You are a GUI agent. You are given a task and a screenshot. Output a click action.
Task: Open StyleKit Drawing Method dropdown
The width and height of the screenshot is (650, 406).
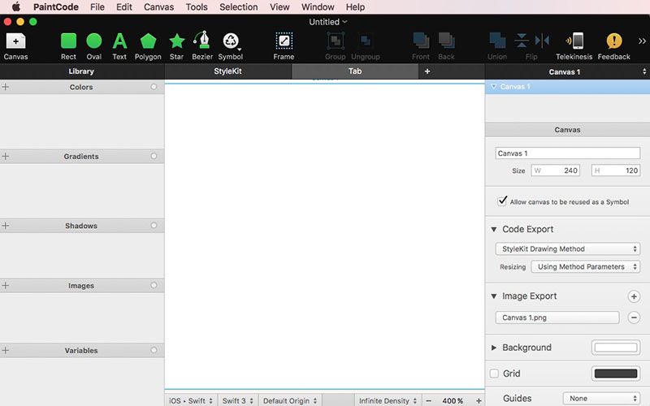[567, 249]
